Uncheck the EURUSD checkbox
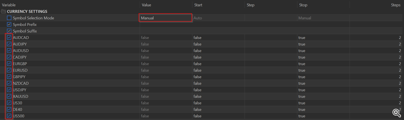Screen dimensions: 404x120 pyautogui.click(x=9, y=70)
